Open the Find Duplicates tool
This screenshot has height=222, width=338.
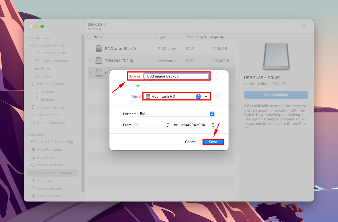pos(50,188)
